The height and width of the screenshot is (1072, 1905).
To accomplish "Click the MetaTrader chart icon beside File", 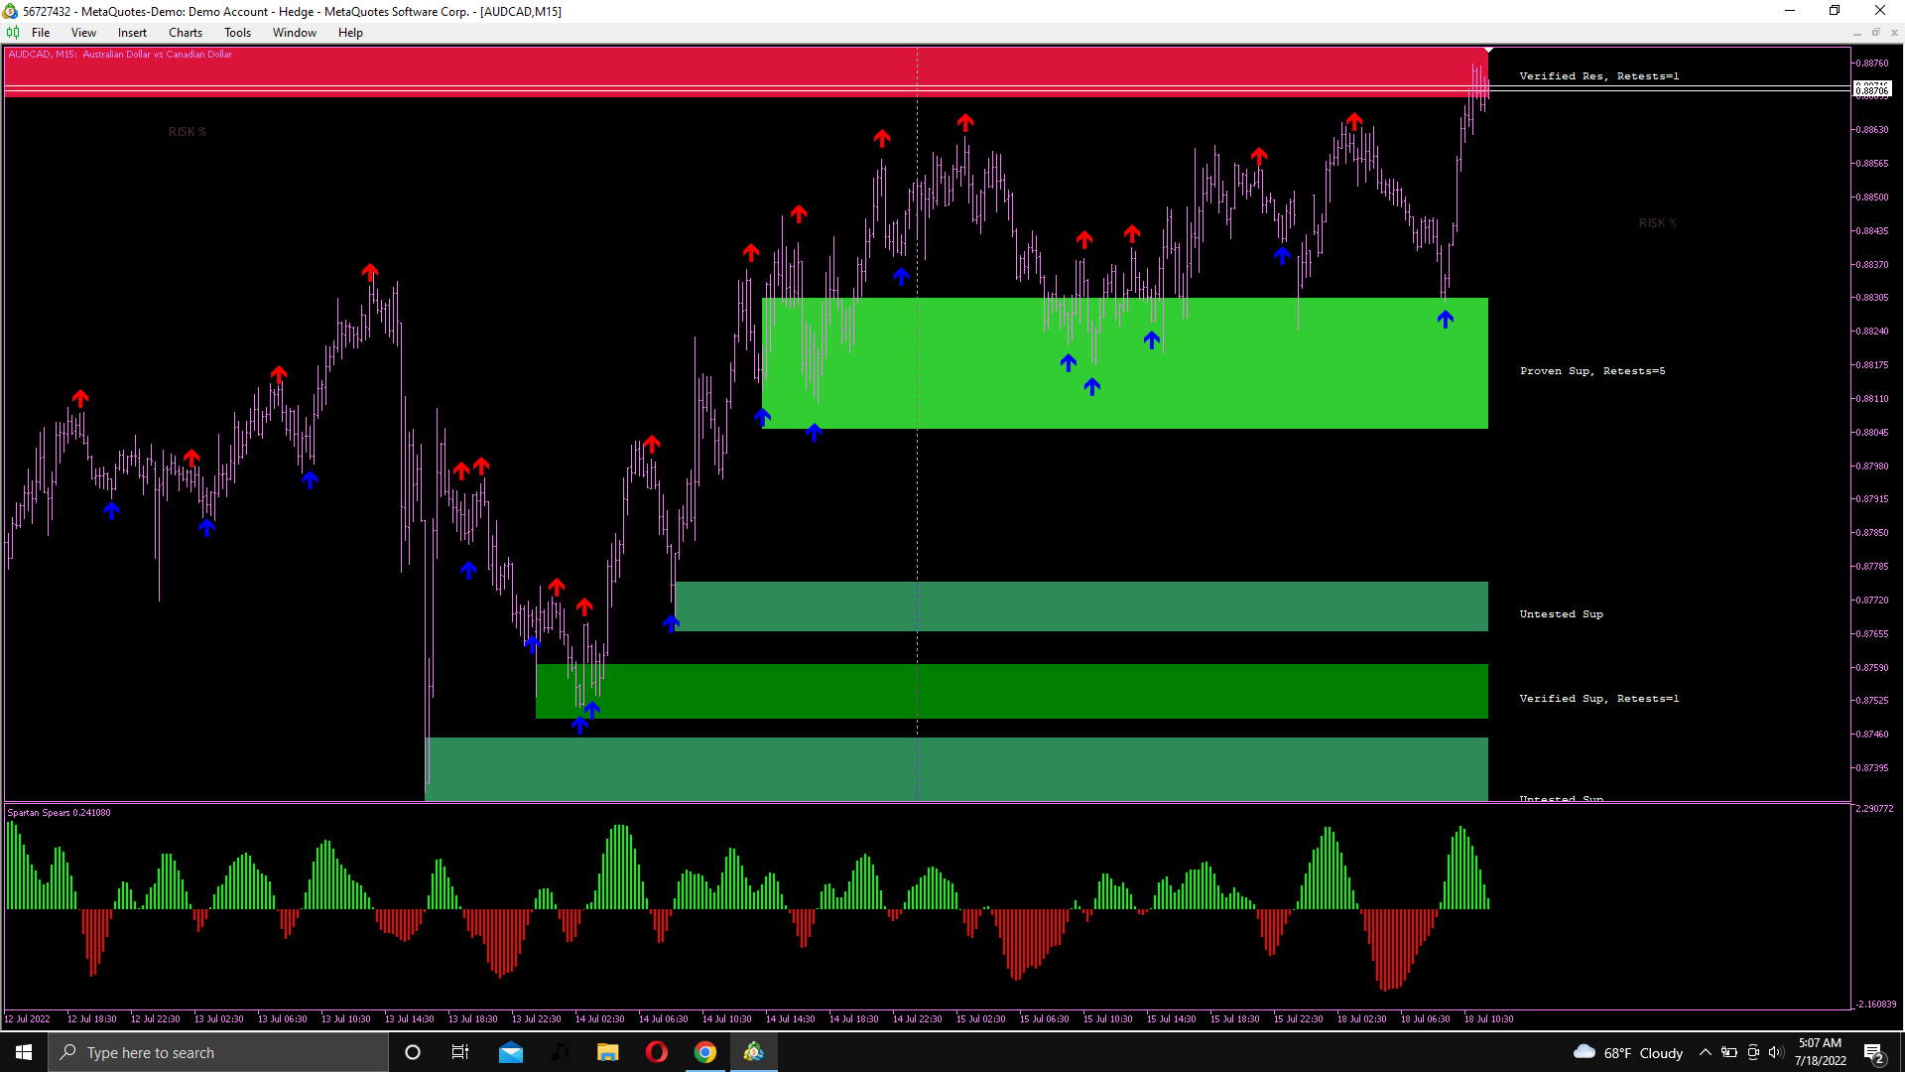I will [x=13, y=33].
